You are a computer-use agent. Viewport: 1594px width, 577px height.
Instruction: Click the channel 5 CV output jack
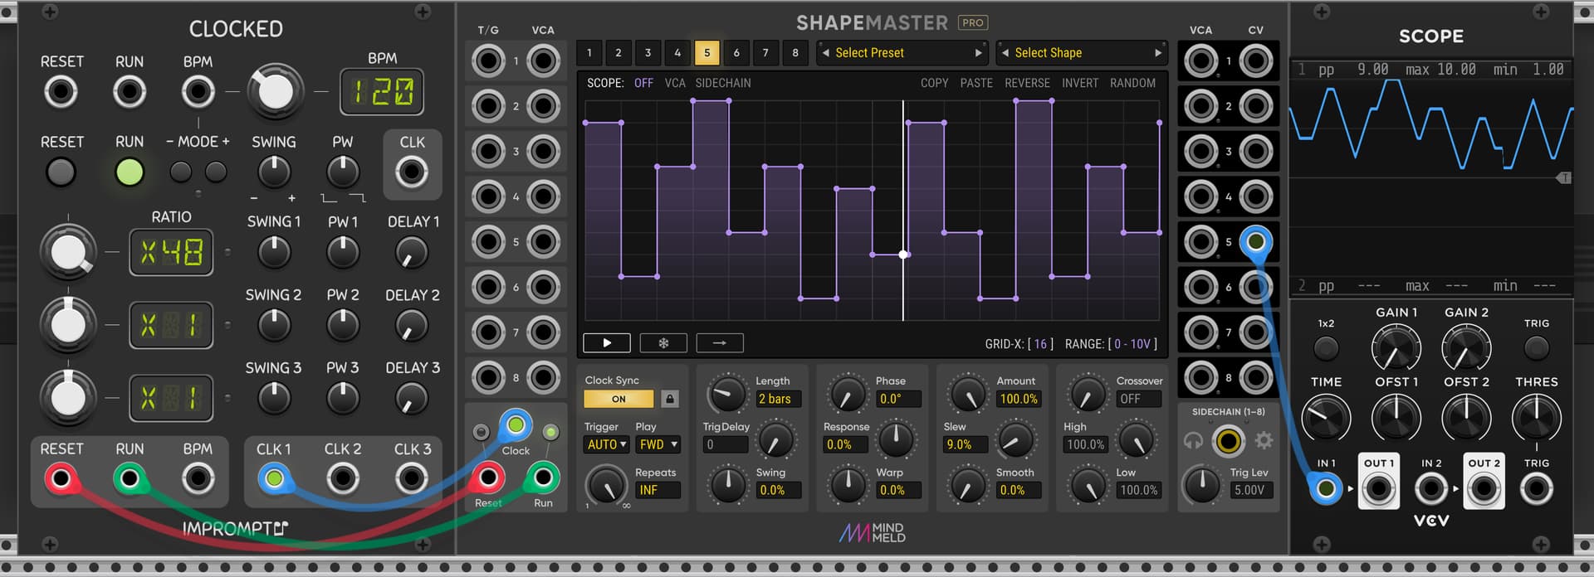click(x=1256, y=242)
